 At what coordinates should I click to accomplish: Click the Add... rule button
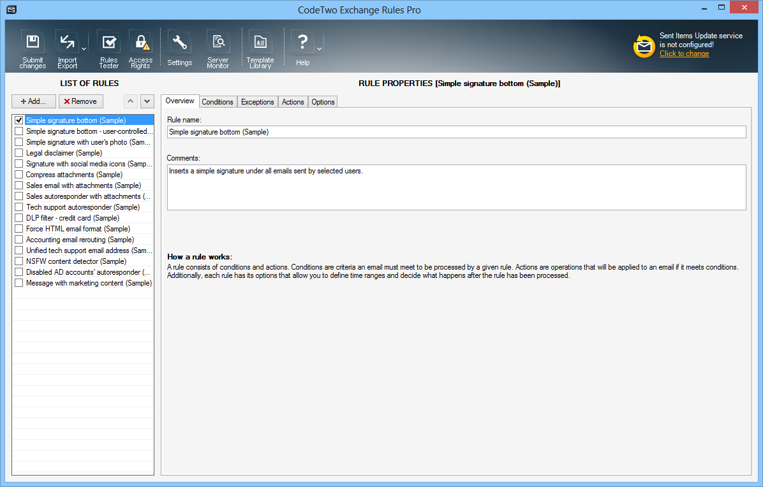(34, 101)
